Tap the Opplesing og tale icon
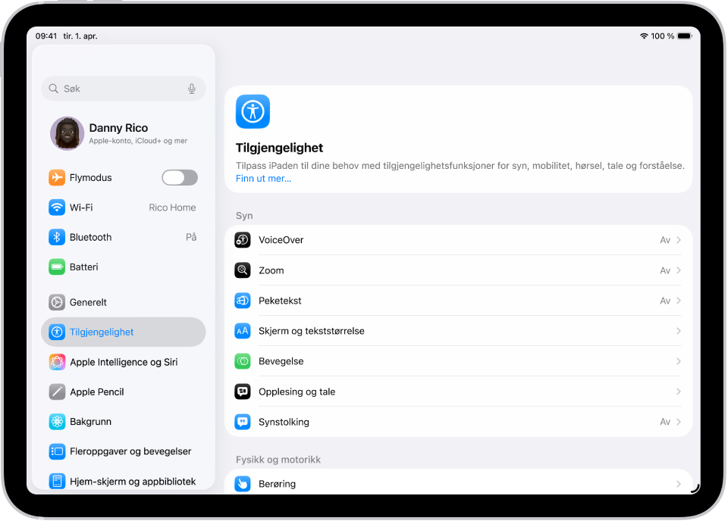 [x=243, y=391]
